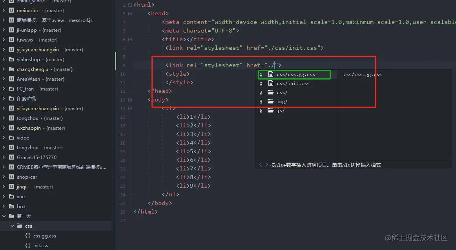Choose css/init.css from autocomplete list

coord(297,83)
